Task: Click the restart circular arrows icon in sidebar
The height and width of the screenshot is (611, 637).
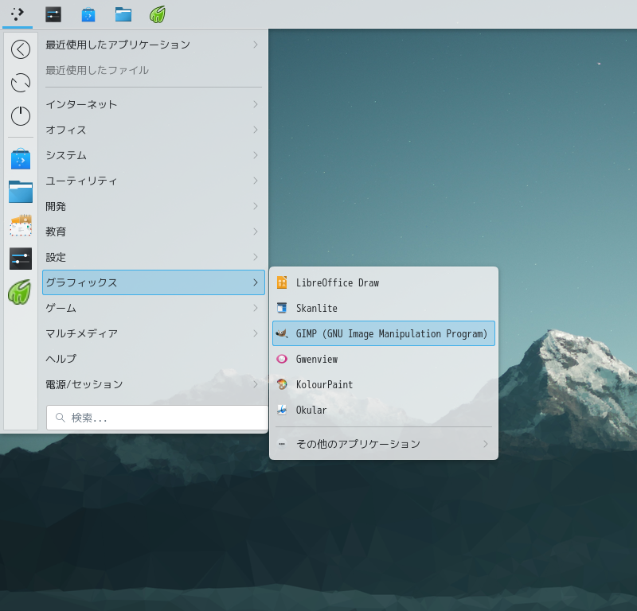Action: [21, 83]
